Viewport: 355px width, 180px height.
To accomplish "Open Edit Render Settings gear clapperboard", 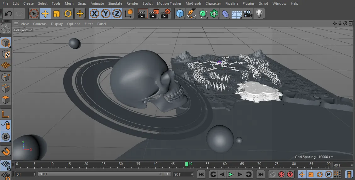I will coord(166,14).
